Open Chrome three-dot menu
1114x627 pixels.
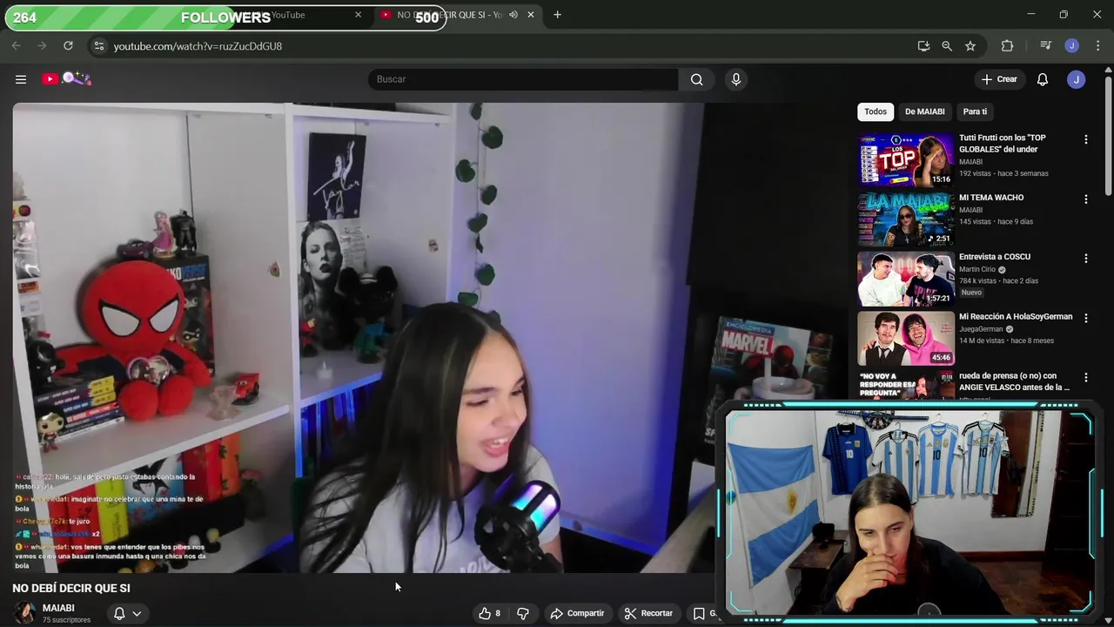[1097, 46]
